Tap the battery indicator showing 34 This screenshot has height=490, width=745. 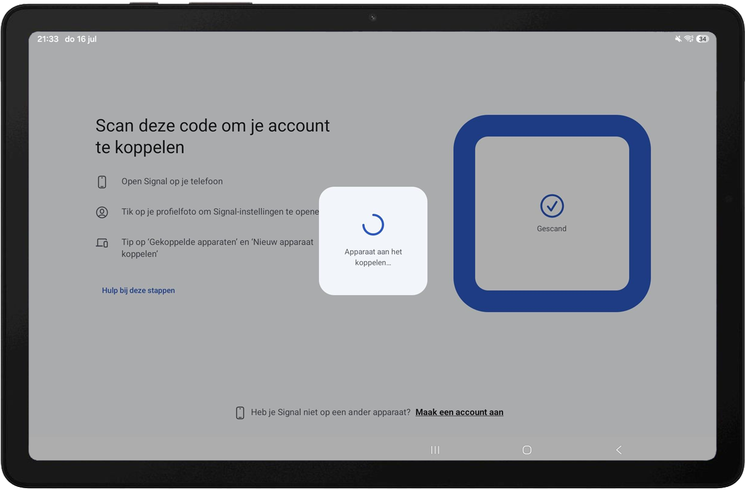point(702,39)
